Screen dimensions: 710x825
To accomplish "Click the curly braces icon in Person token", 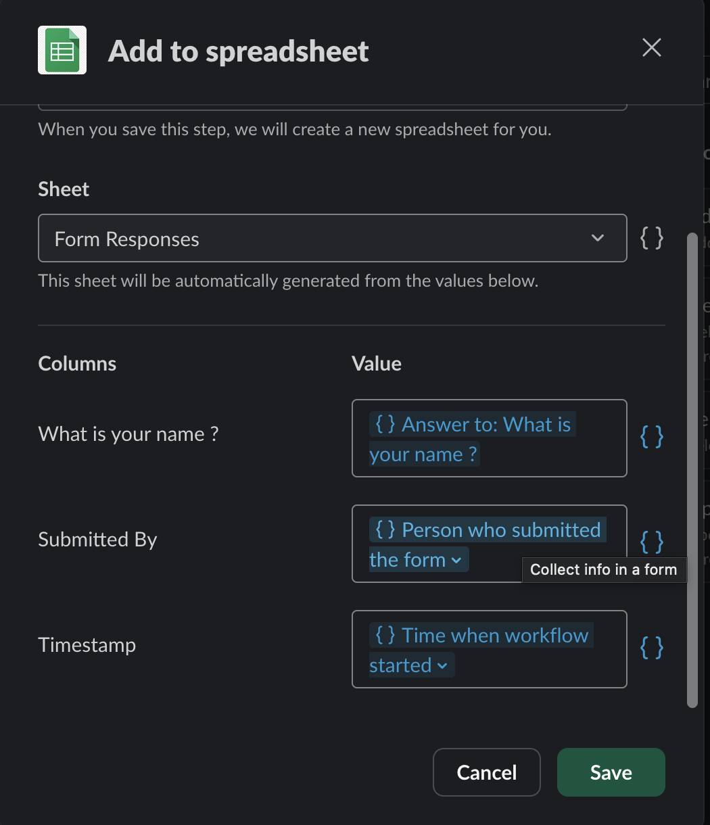I will click(385, 530).
